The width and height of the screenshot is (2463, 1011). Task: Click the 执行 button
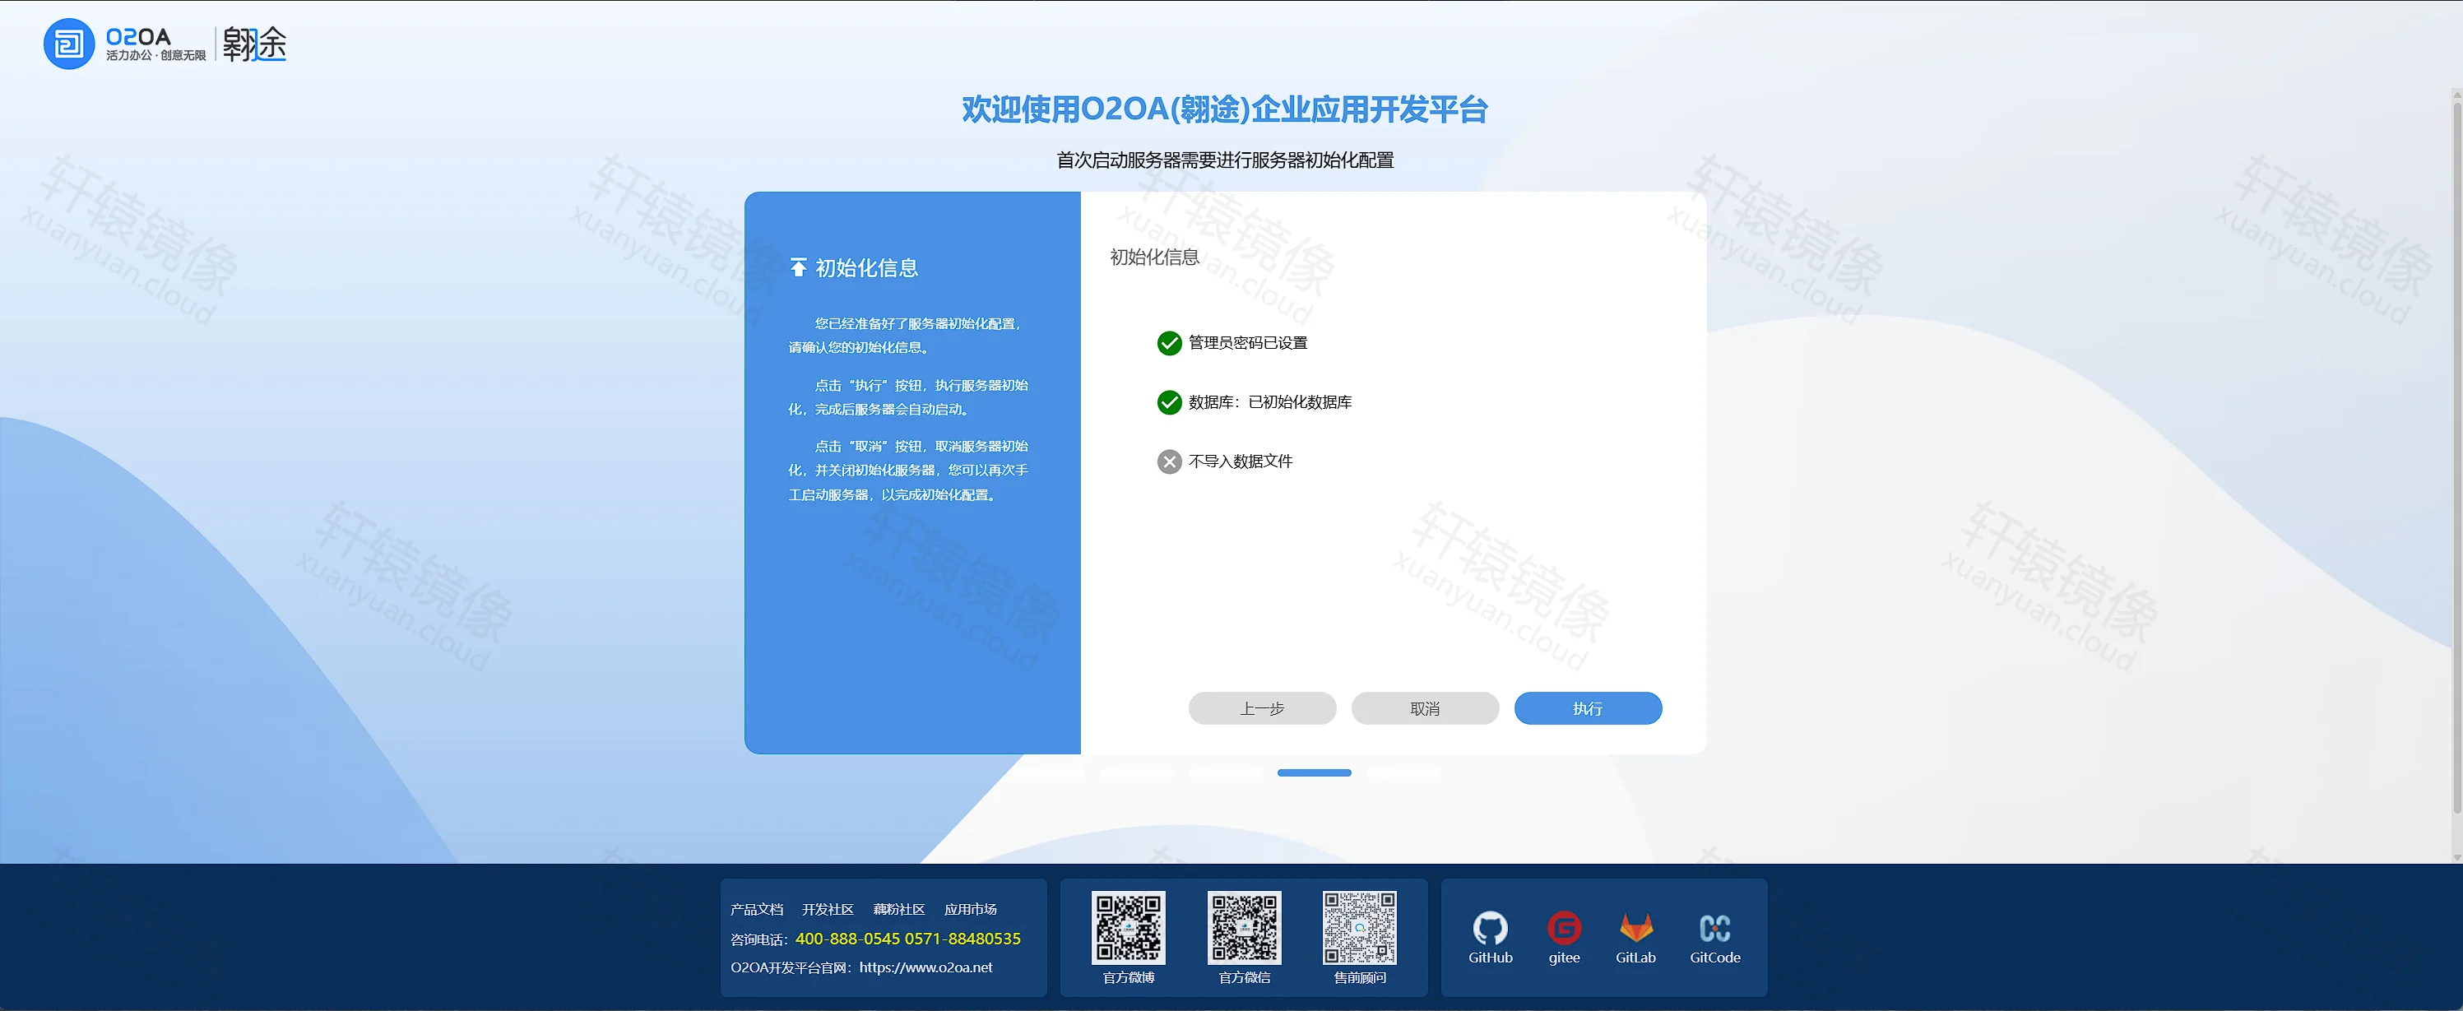point(1589,709)
